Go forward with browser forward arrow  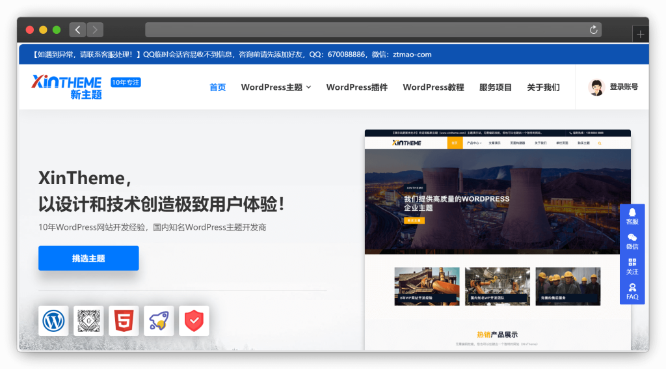(x=95, y=30)
